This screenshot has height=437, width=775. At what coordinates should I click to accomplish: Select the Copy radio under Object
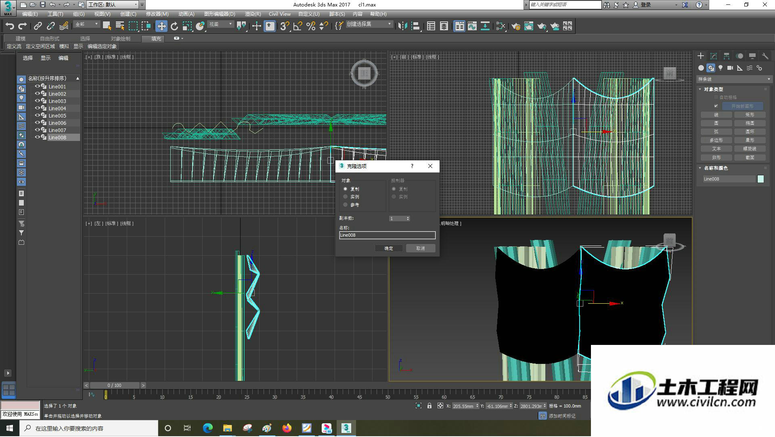(346, 189)
